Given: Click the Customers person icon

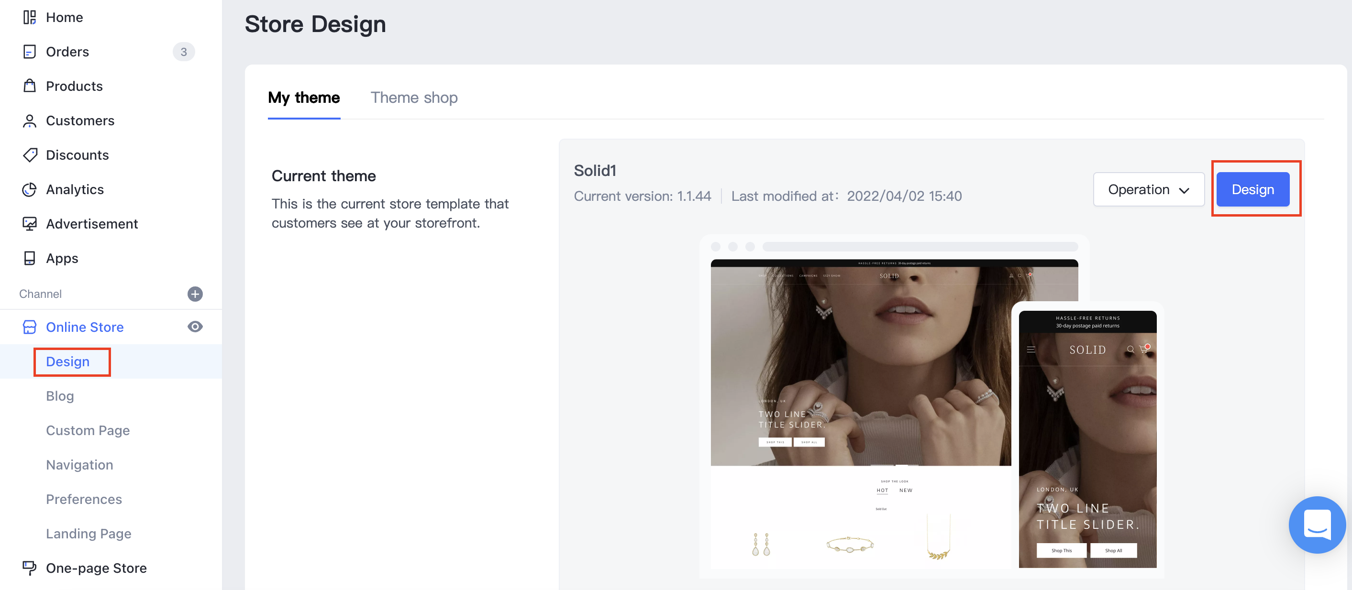Looking at the screenshot, I should (29, 120).
